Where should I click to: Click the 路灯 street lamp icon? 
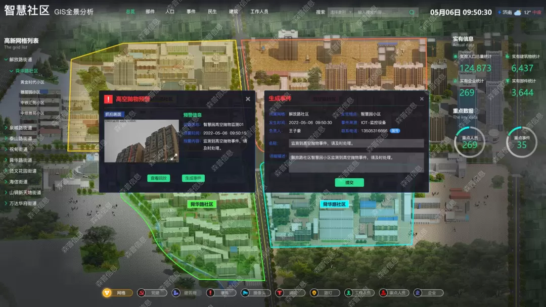(314, 293)
